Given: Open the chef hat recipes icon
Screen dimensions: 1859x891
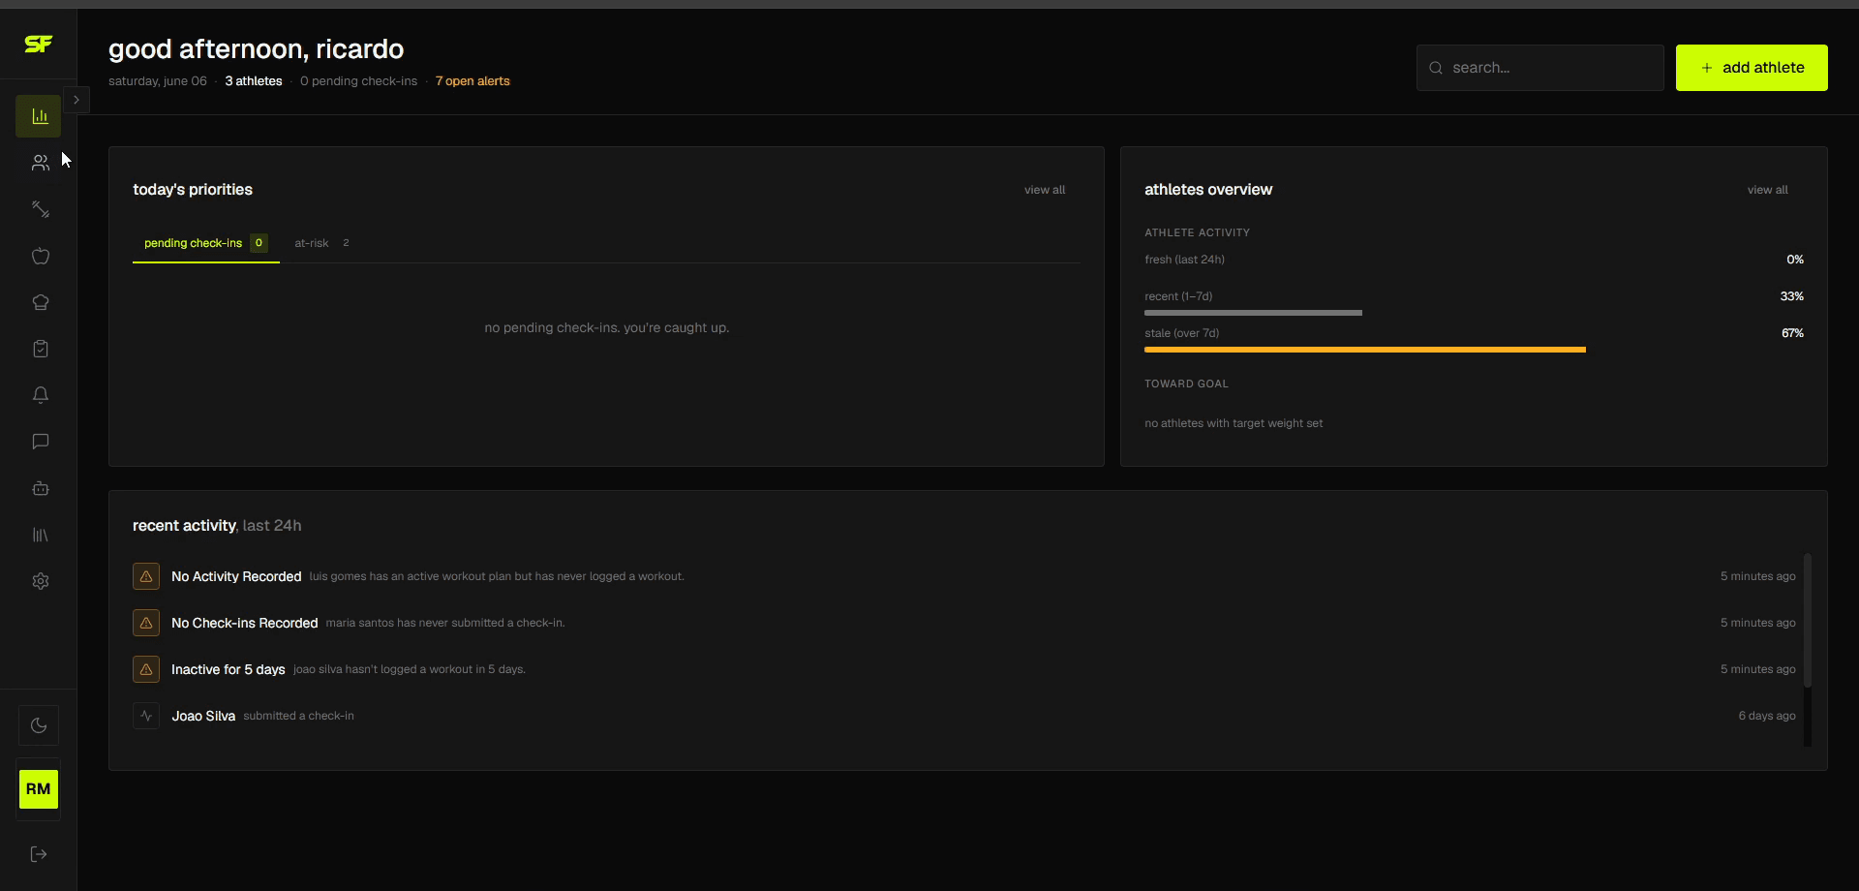Looking at the screenshot, I should [40, 302].
